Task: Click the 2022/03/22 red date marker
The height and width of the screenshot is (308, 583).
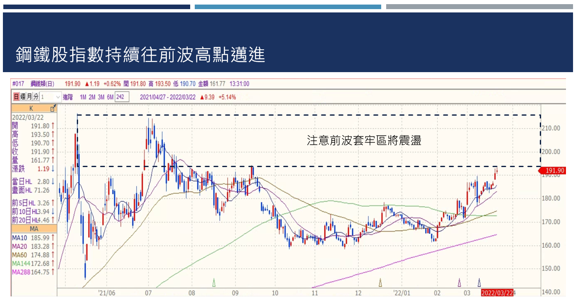Action: coord(497,293)
